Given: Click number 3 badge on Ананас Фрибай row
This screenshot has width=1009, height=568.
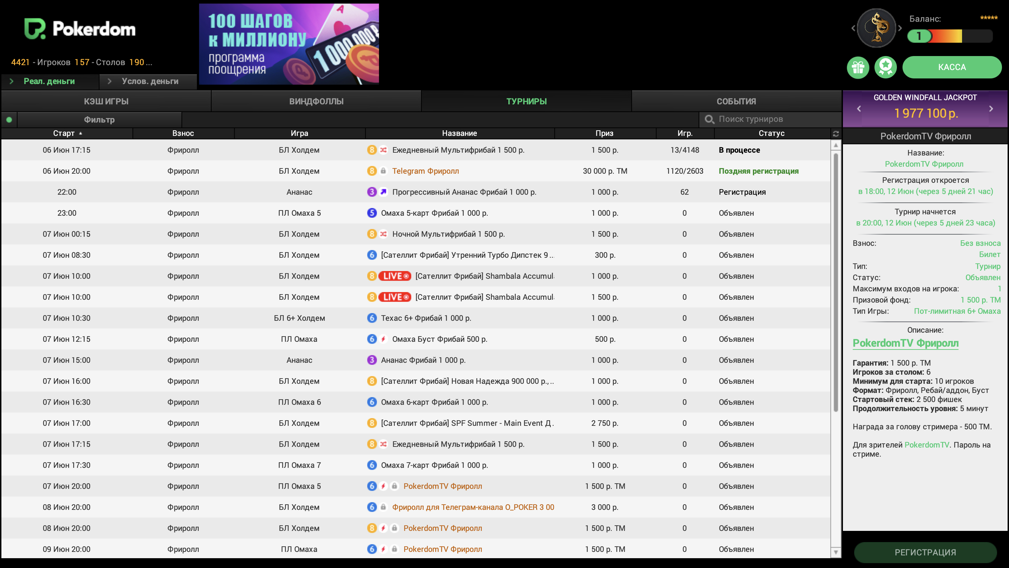Looking at the screenshot, I should pyautogui.click(x=372, y=360).
